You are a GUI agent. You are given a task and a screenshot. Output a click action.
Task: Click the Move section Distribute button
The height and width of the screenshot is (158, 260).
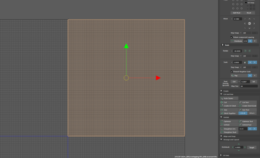click(237, 41)
